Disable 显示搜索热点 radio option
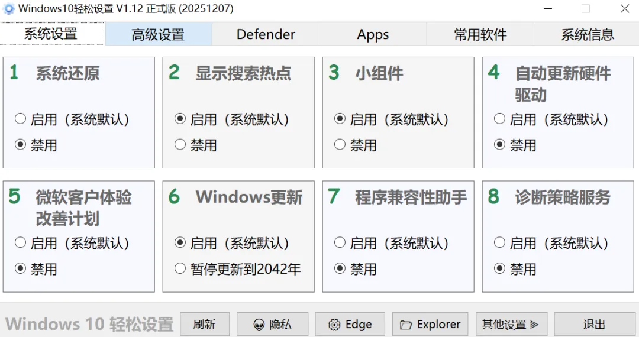 [x=180, y=145]
